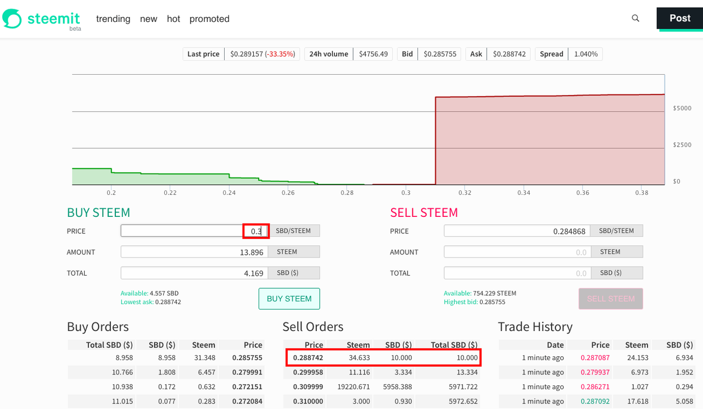Viewport: 703px width, 409px height.
Task: Click Available 754.229 STEEM balance
Action: click(480, 293)
